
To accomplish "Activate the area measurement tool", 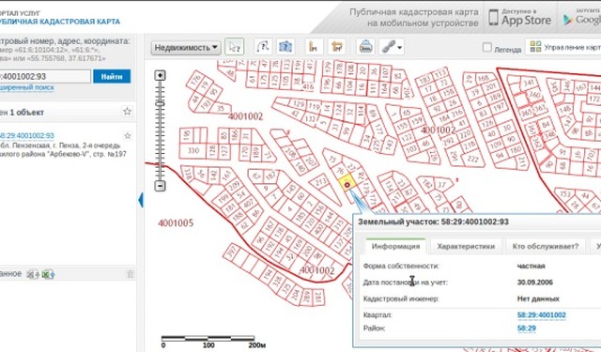I will 336,47.
